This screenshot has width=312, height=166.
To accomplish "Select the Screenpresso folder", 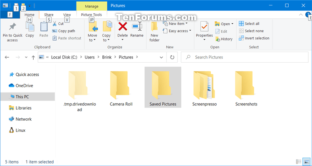I will [204, 88].
